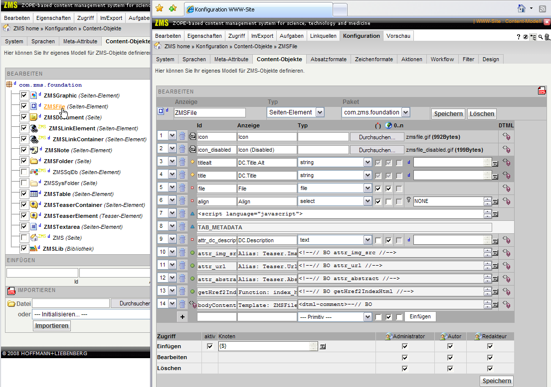This screenshot has height=387, width=551.
Task: Open the Primitiv type dropdown
Action: tap(367, 317)
